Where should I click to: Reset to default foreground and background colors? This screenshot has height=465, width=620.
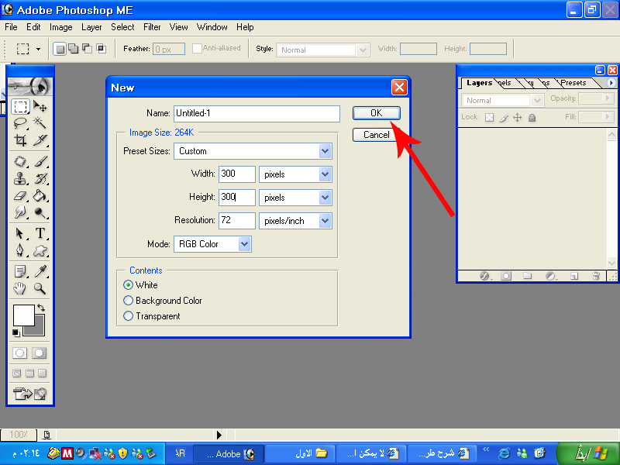tap(15, 333)
